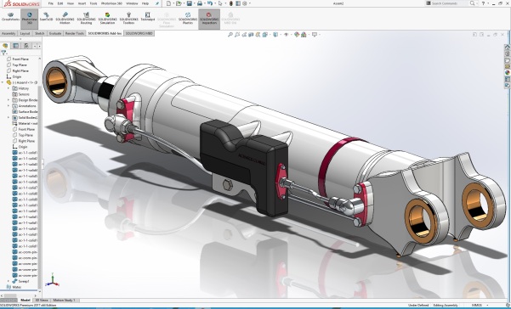Expand the Solid Bodies folder

click(x=9, y=117)
